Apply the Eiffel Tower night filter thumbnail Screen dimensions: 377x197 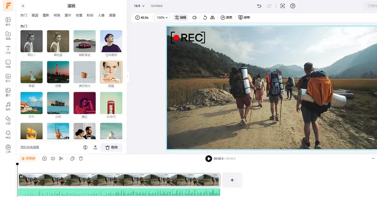pyautogui.click(x=58, y=72)
